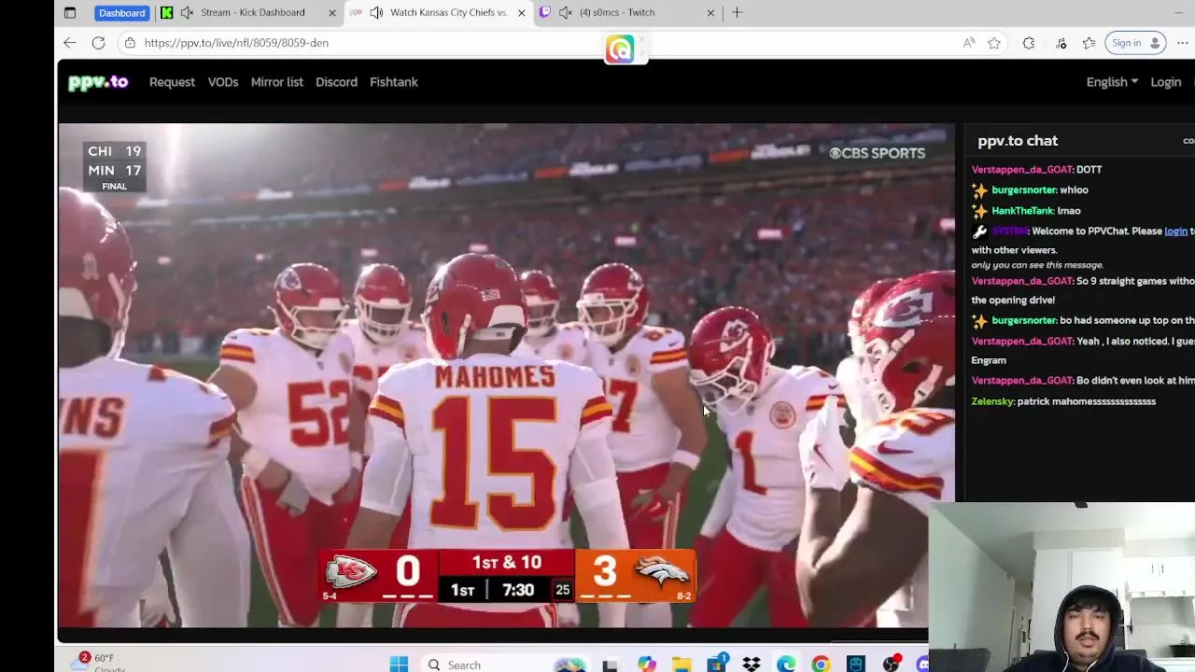Click the login link in the chat welcome message
This screenshot has width=1195, height=672.
(x=1175, y=231)
